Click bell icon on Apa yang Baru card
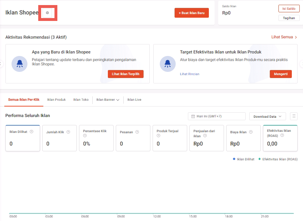This screenshot has width=303, height=221. pos(19,64)
